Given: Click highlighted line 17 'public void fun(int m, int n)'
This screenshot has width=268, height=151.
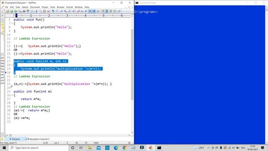Looking at the screenshot, I should tap(41, 61).
